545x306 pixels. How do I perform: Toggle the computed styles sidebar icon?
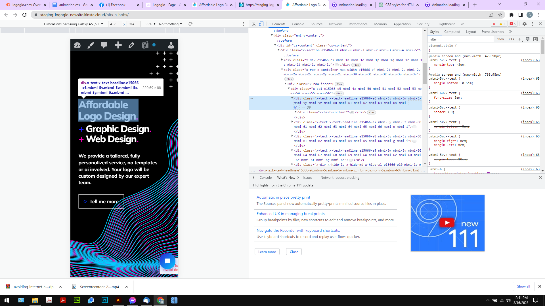click(x=535, y=39)
